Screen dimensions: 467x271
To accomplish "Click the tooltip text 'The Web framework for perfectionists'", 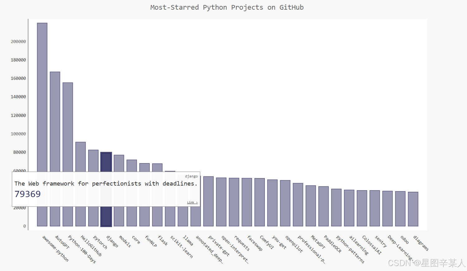I will click(x=78, y=184).
